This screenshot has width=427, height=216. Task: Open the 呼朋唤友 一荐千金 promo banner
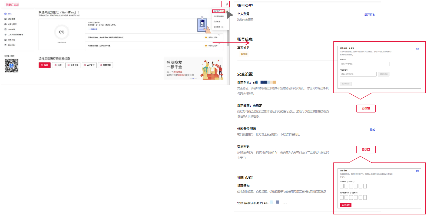point(193,68)
